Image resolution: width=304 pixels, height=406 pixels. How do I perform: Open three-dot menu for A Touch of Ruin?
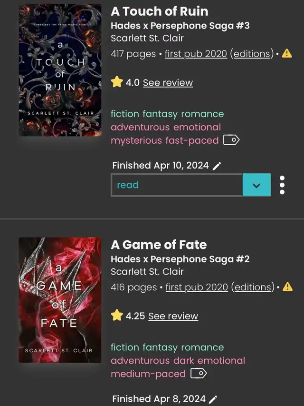pos(282,185)
